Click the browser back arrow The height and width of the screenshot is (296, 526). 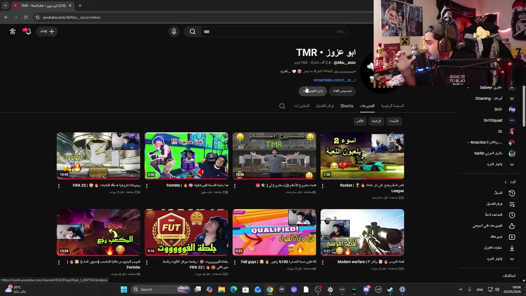coord(6,17)
